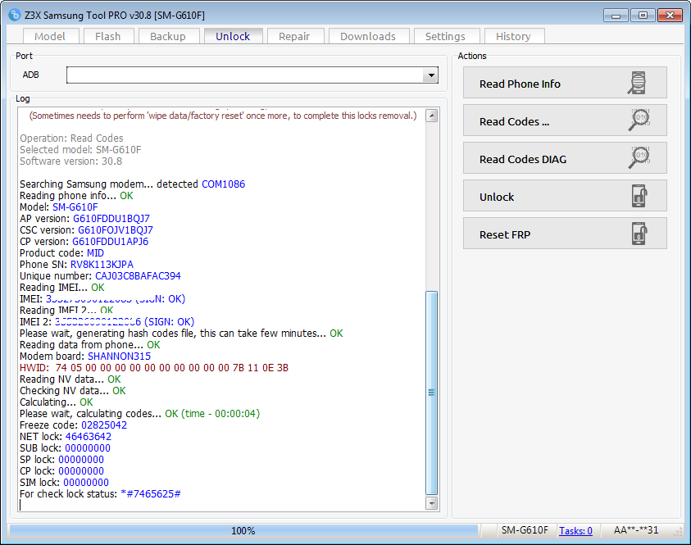This screenshot has width=691, height=545.
Task: Close the Z3X Samsung Tool window
Action: click(x=670, y=16)
